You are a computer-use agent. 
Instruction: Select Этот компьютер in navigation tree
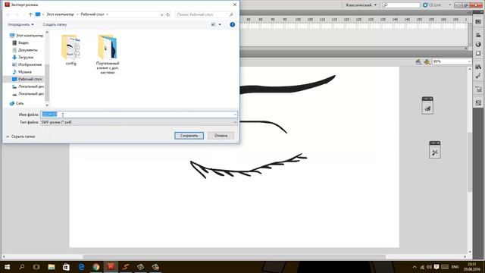point(27,36)
